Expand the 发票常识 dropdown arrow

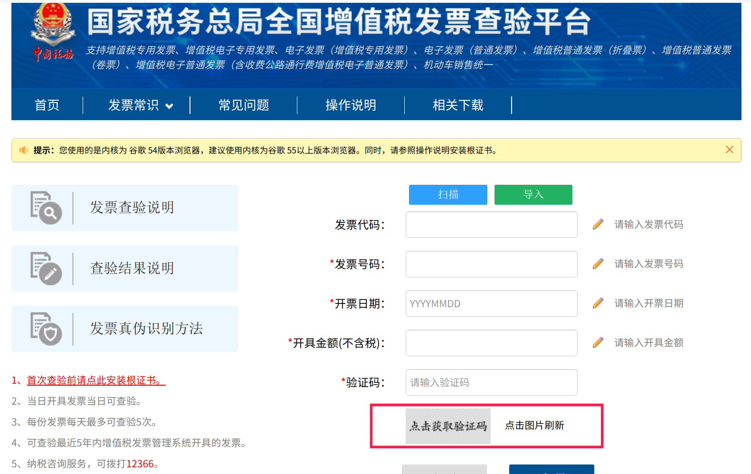tap(169, 106)
